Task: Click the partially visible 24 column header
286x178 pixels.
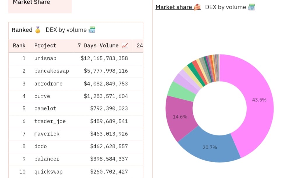Action: [x=139, y=46]
